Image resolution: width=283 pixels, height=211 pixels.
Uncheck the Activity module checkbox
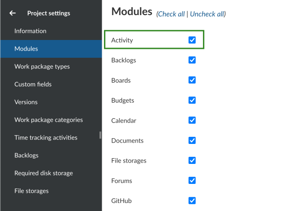click(192, 40)
